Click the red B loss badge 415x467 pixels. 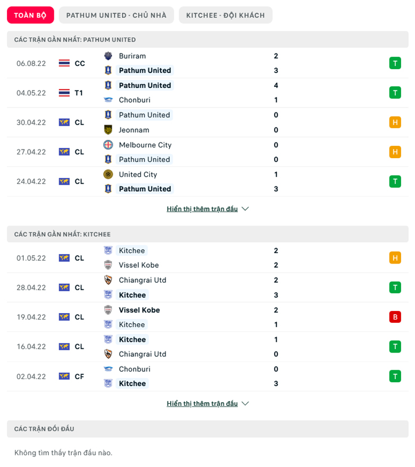click(x=395, y=317)
